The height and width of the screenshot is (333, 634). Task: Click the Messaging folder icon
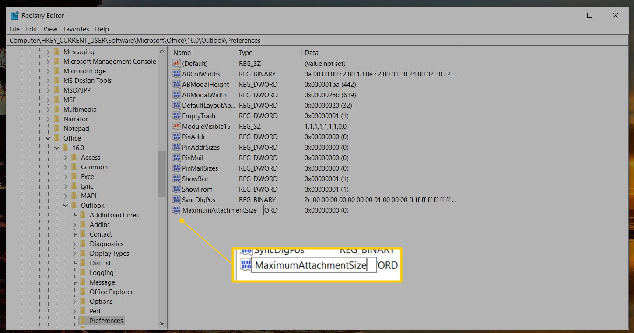click(56, 51)
